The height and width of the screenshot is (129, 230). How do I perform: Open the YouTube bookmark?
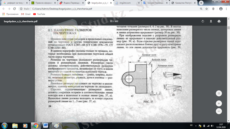(x=39, y=14)
